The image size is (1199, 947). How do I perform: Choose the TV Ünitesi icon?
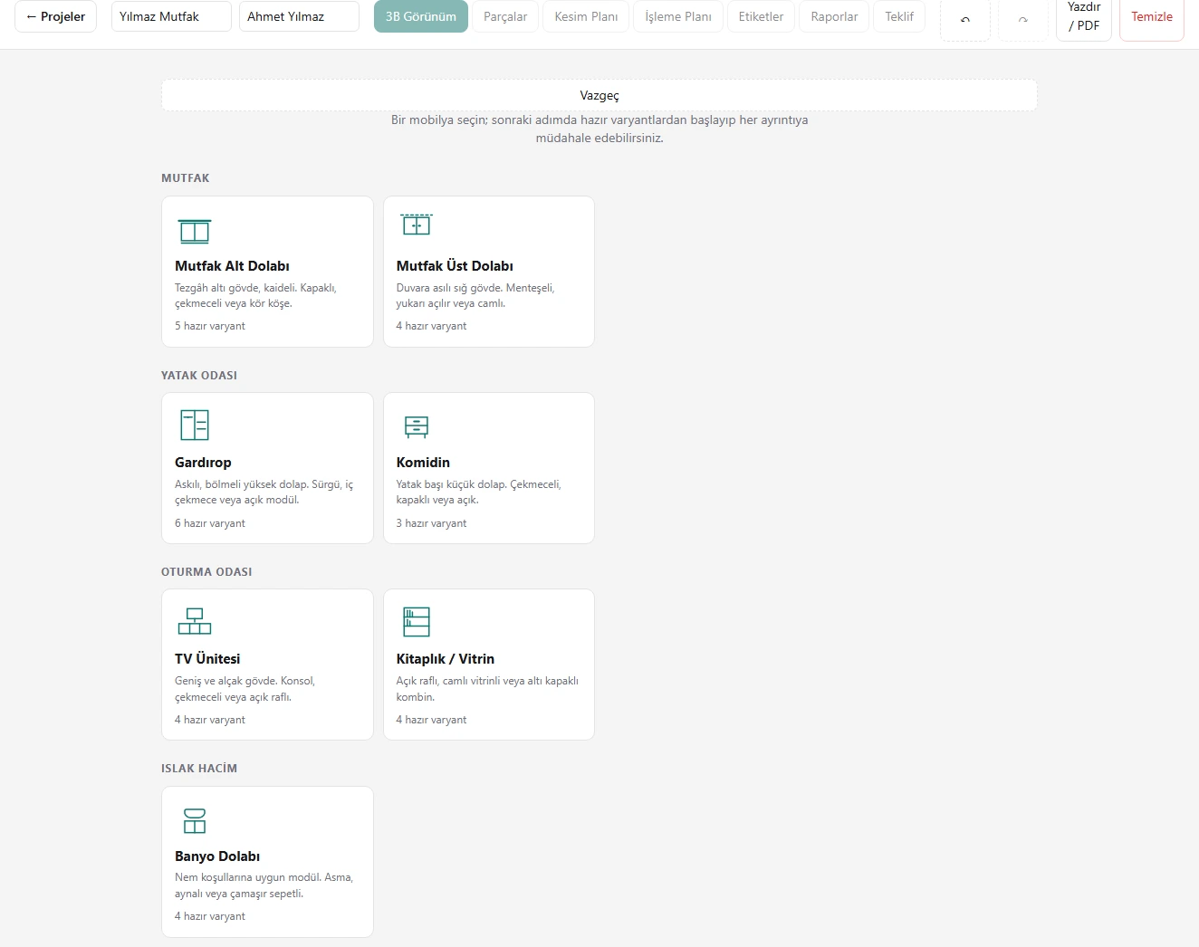pos(195,621)
